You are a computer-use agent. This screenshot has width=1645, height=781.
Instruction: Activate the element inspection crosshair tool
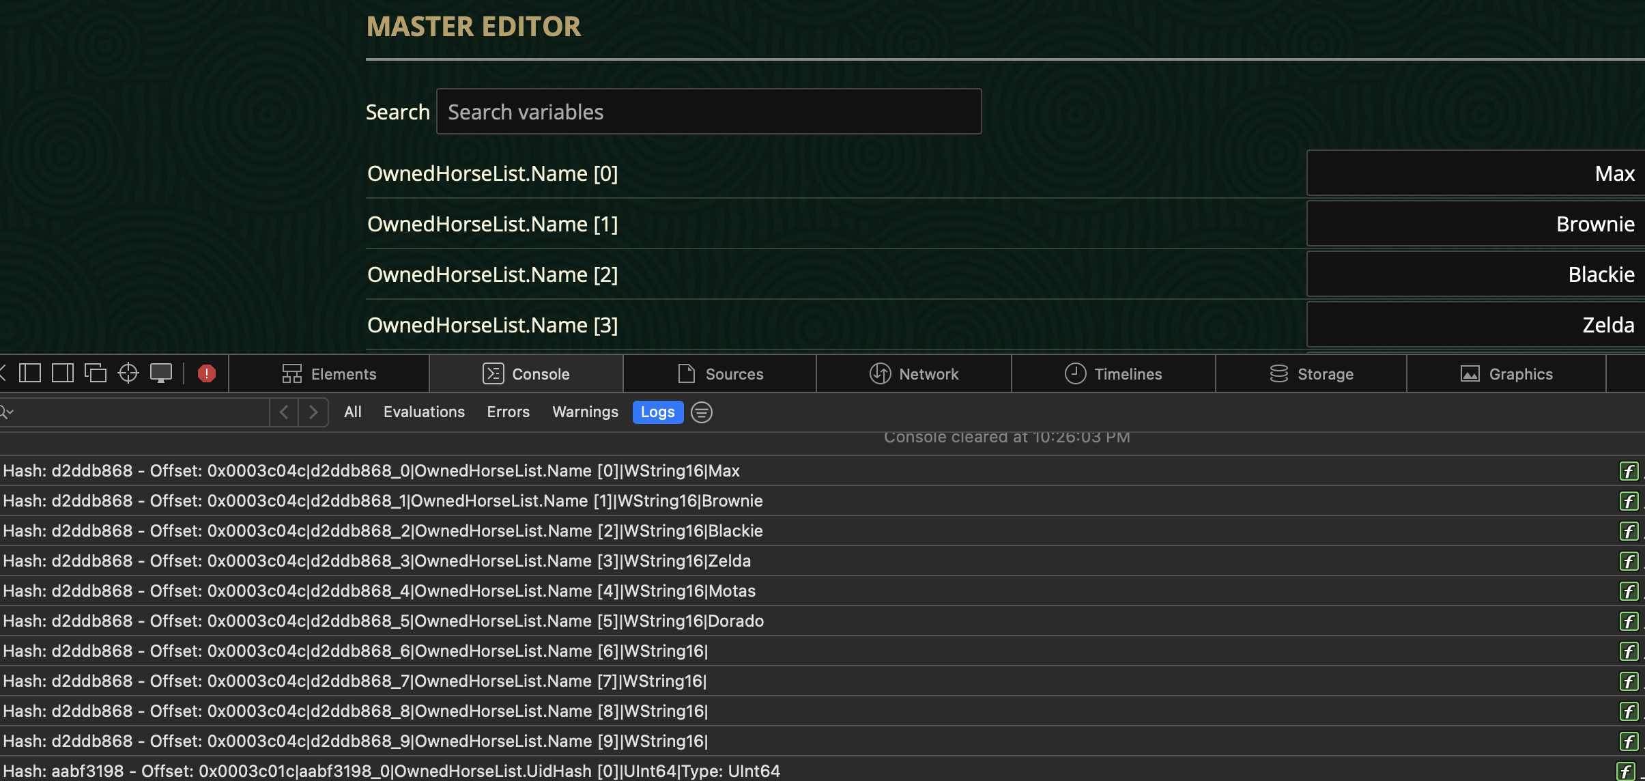pyautogui.click(x=128, y=373)
